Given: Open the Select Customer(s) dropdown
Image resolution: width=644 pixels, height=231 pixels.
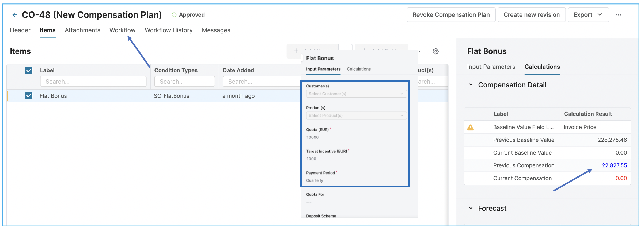Looking at the screenshot, I should [x=356, y=94].
